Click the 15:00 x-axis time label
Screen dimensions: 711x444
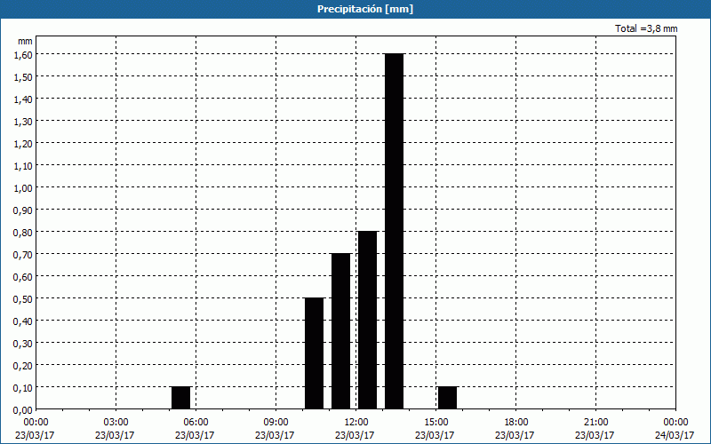(x=436, y=423)
